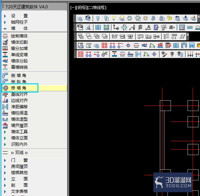Click the layers with left arrow icon
This screenshot has height=196, width=200.
[x=178, y=18]
